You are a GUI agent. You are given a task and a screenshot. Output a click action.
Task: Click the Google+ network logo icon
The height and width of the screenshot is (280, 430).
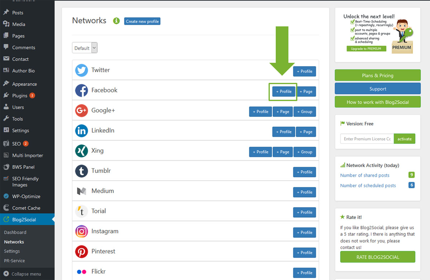(82, 110)
